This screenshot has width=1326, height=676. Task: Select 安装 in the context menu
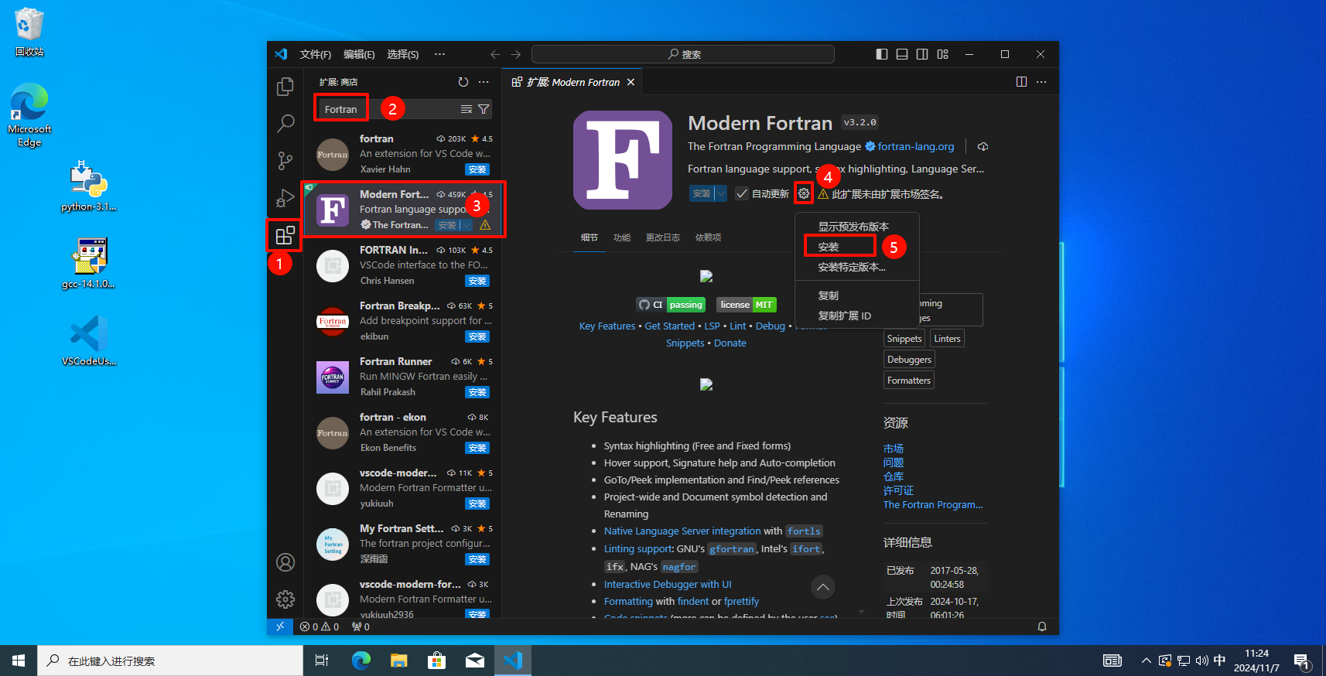click(829, 247)
